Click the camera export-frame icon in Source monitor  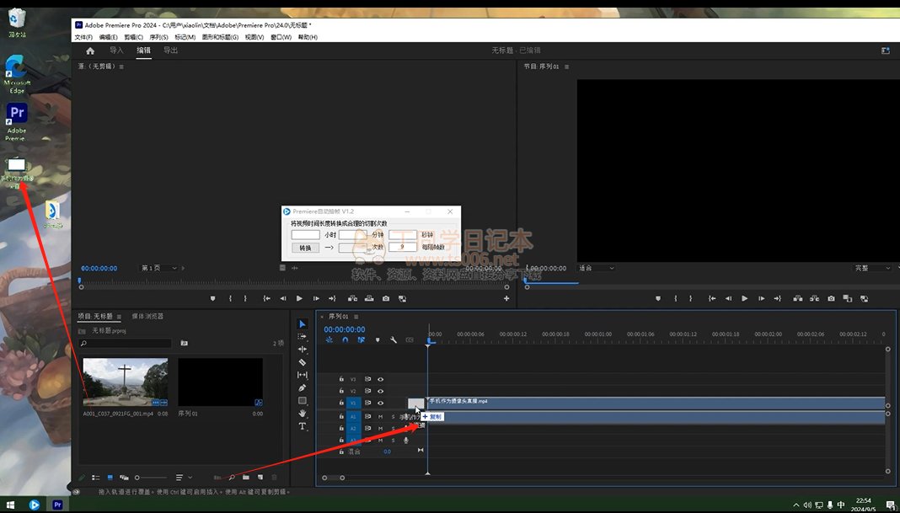click(386, 298)
